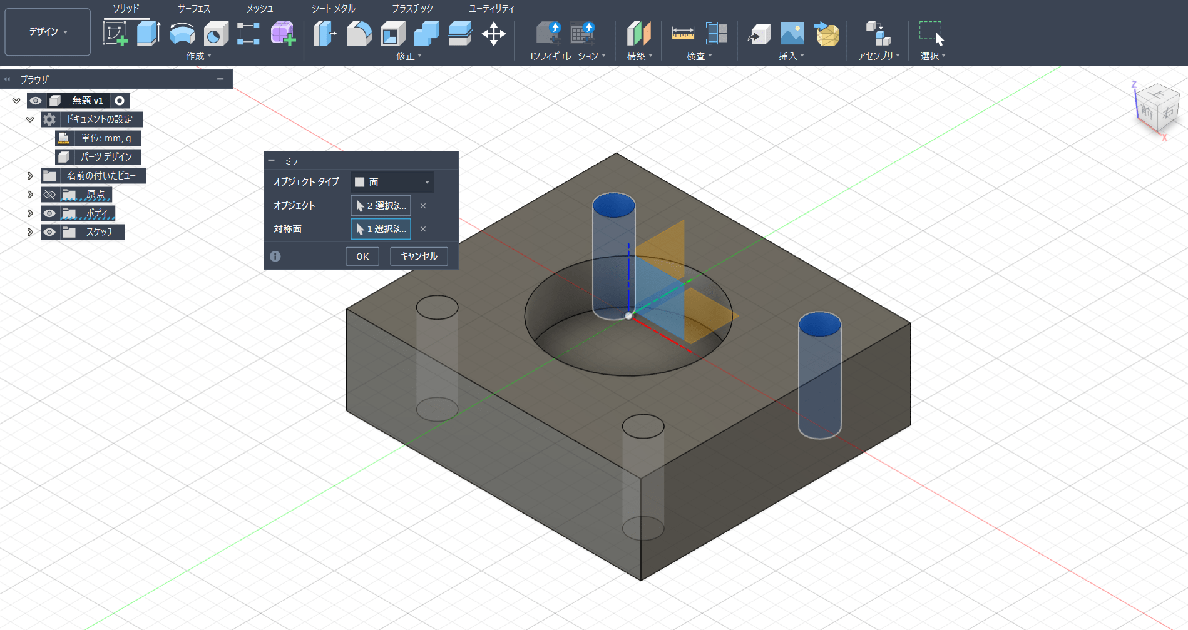Click the Mirror dialog info icon

tap(275, 257)
